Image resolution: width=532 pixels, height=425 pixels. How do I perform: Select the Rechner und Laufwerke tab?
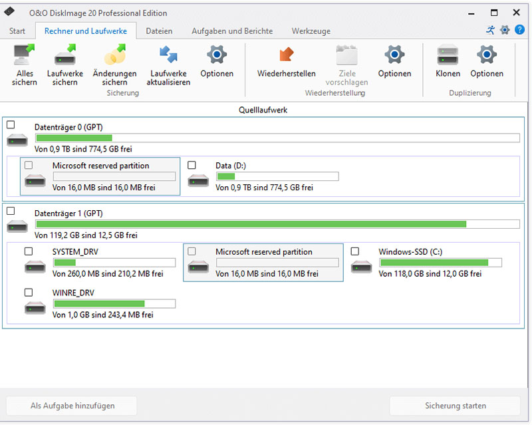click(x=86, y=31)
